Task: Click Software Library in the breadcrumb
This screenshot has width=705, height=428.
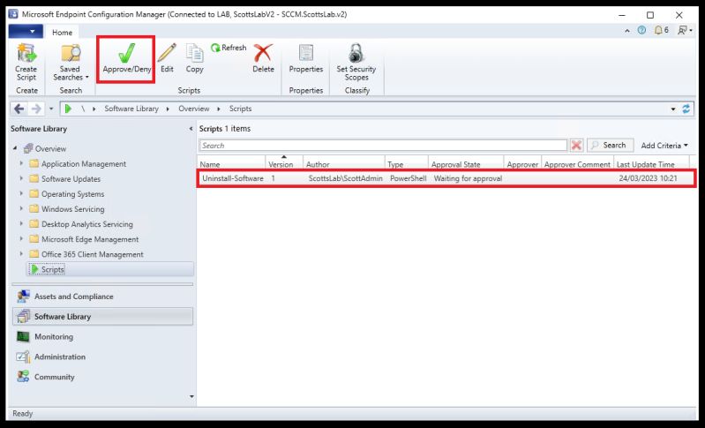Action: pyautogui.click(x=131, y=109)
